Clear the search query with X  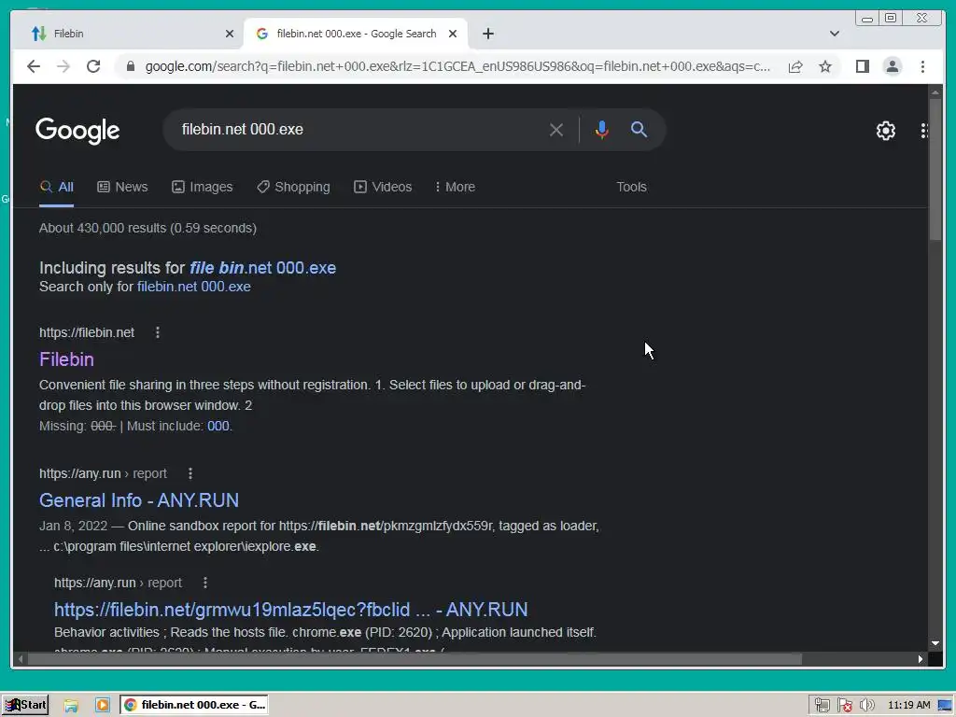[x=555, y=130]
